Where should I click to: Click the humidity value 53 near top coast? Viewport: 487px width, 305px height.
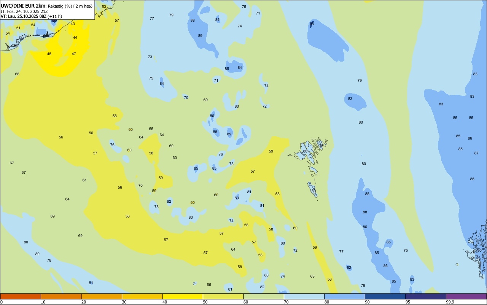pyautogui.click(x=104, y=7)
